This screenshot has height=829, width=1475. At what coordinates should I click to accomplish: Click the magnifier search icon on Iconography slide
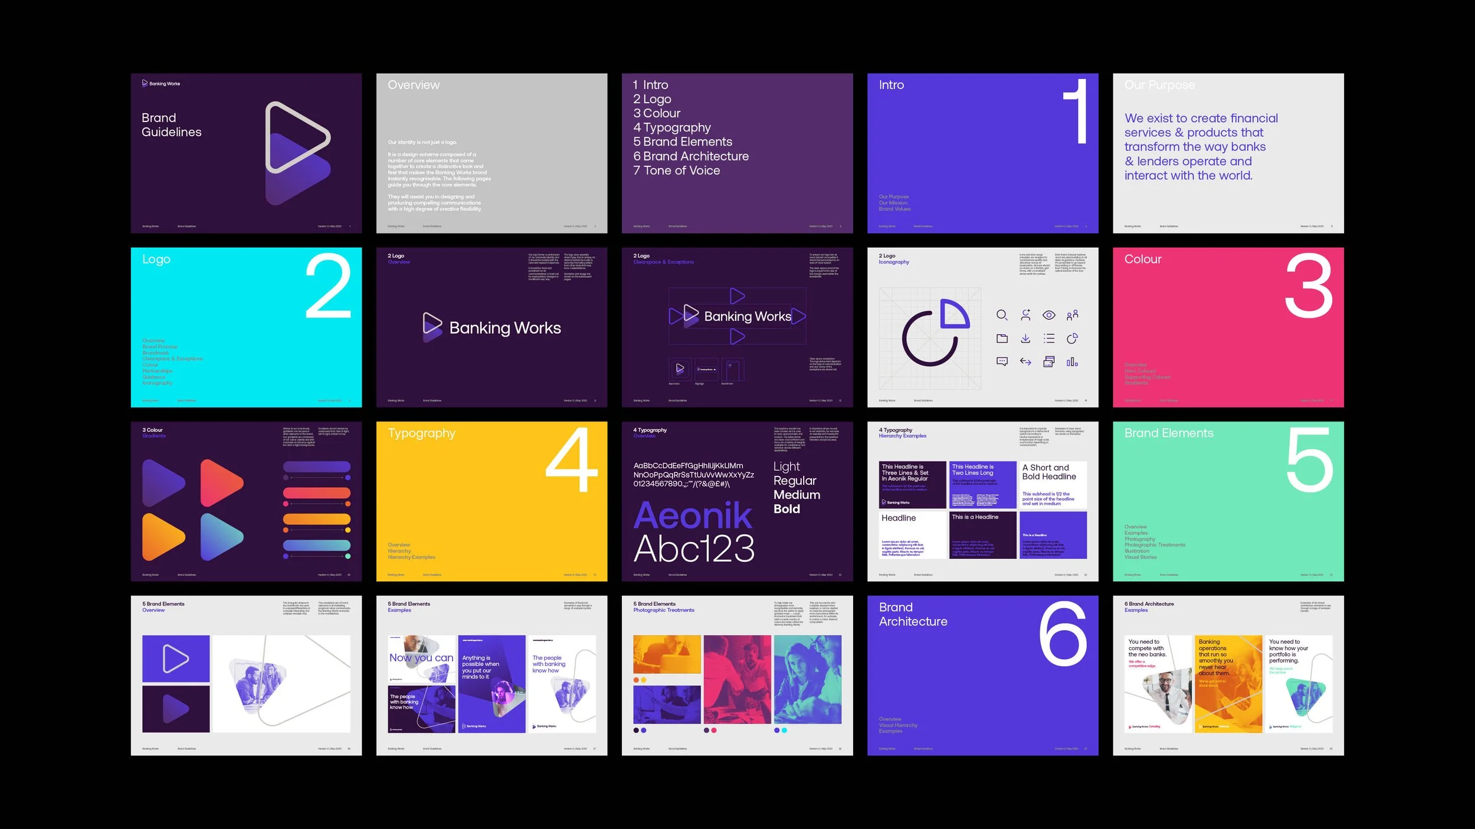click(x=1002, y=315)
